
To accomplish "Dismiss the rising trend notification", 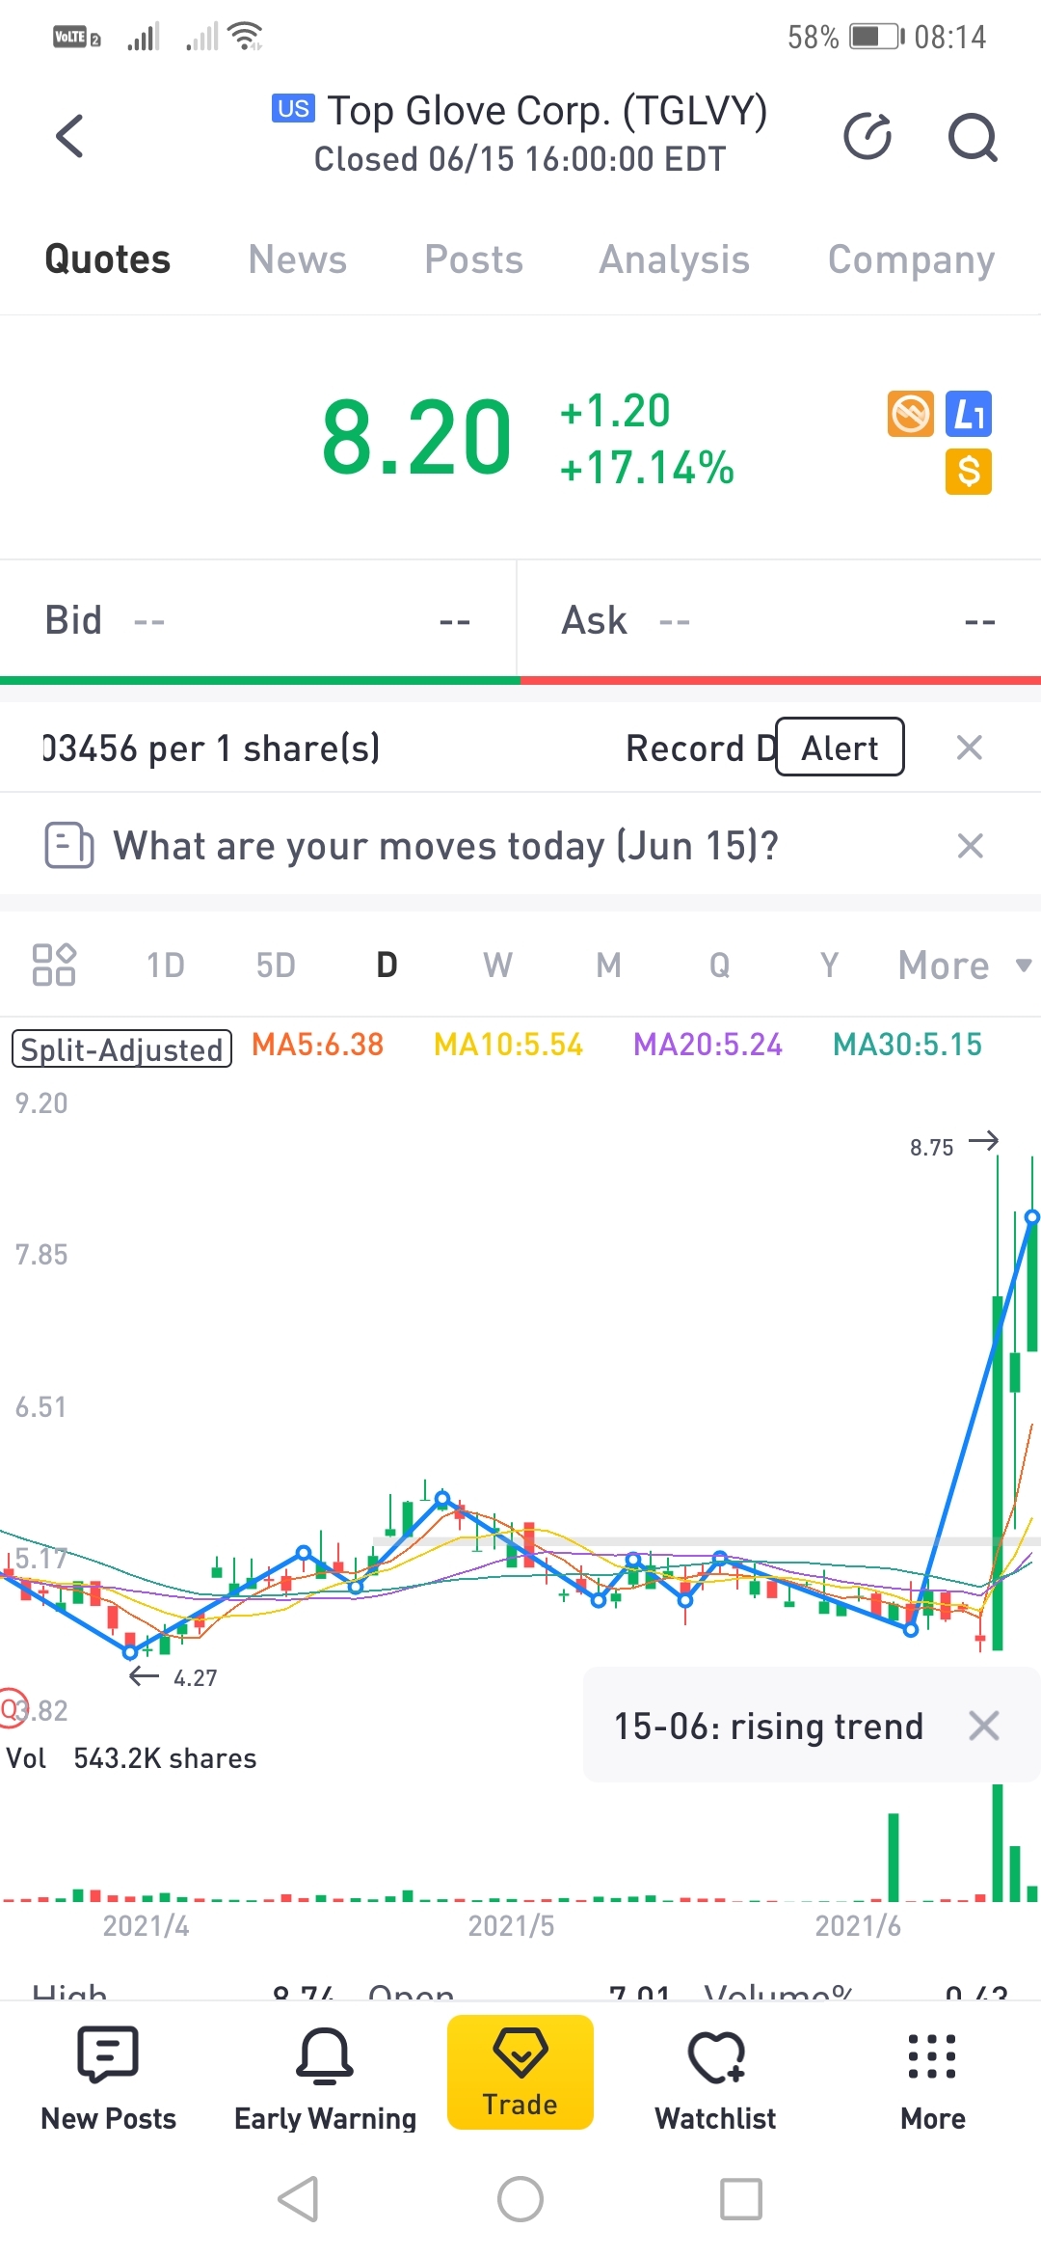I will coord(983,1726).
